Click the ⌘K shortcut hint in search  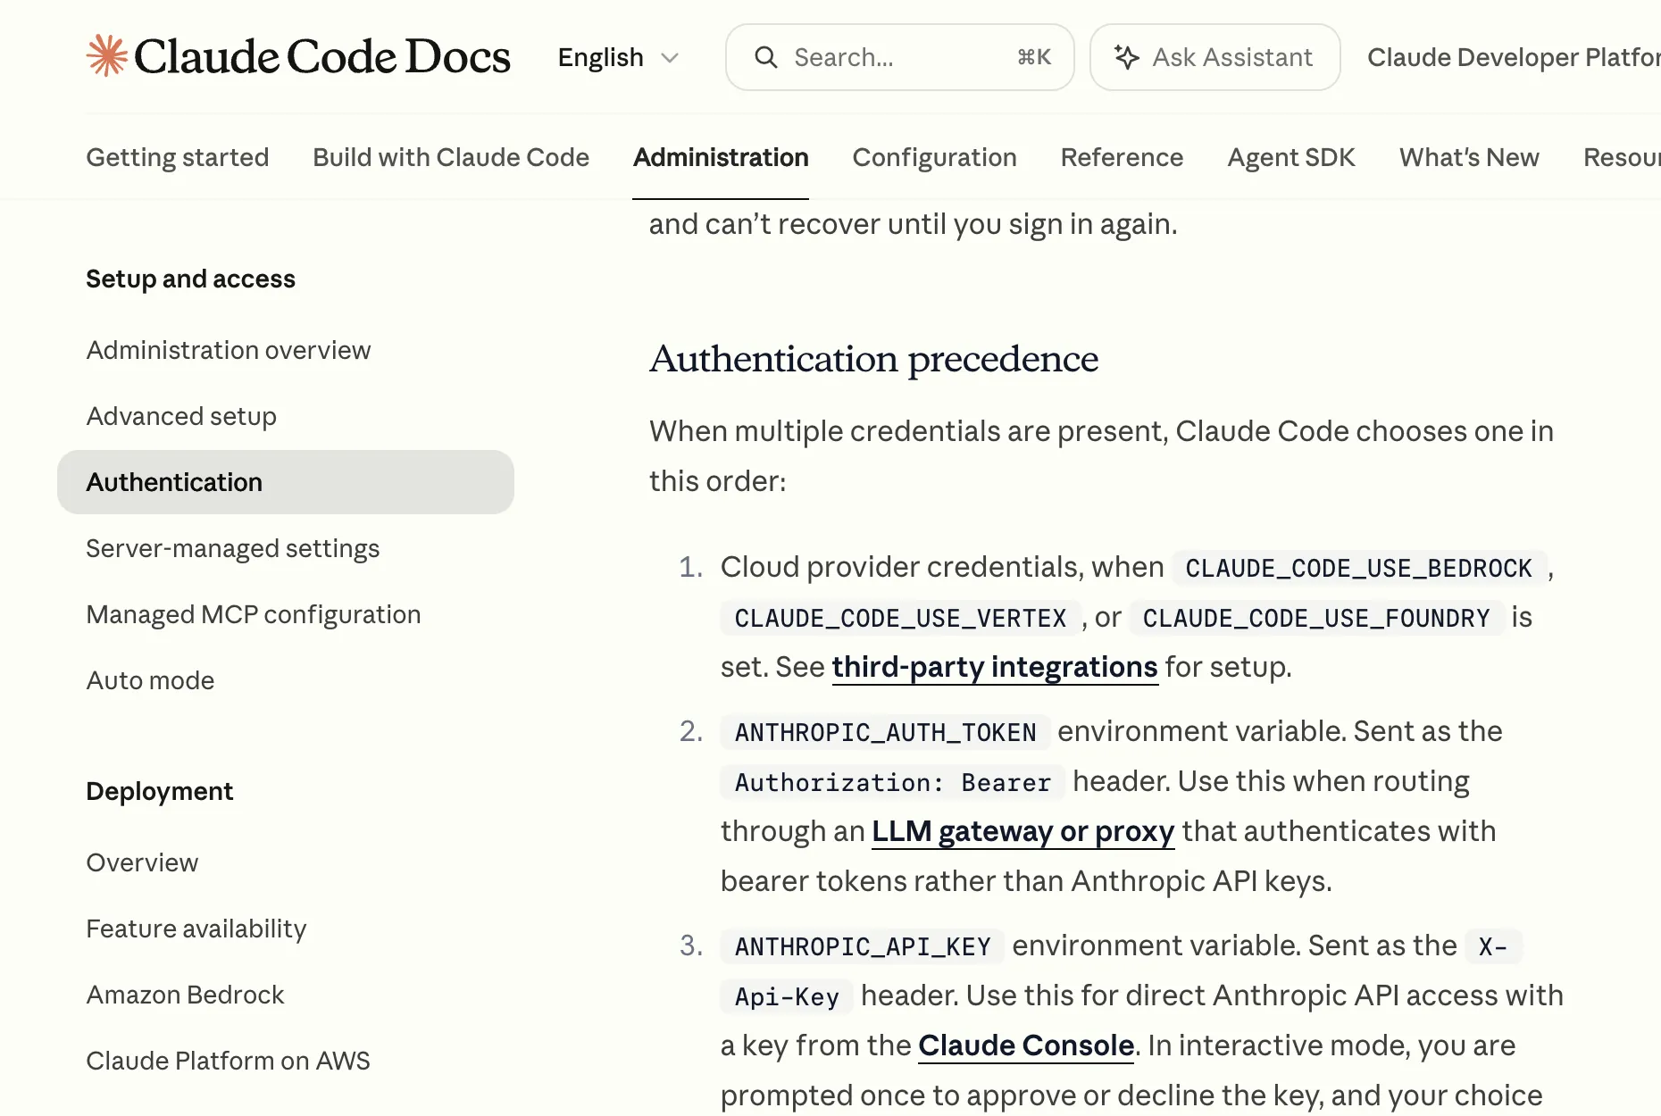click(x=1034, y=57)
